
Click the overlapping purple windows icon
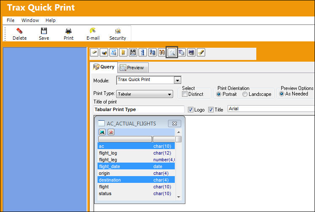[x=182, y=53]
